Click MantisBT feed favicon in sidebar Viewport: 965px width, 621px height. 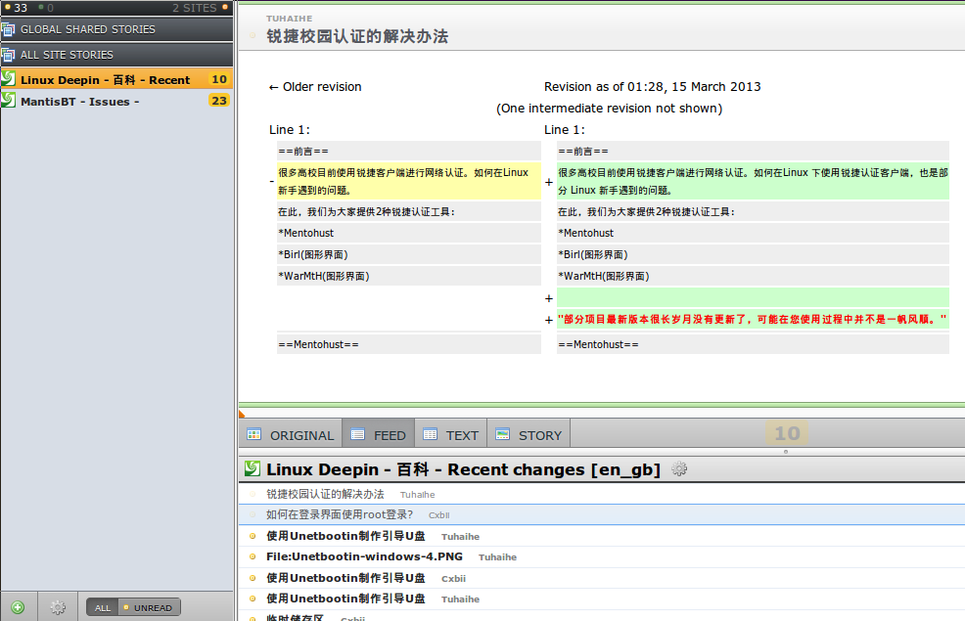(x=9, y=100)
